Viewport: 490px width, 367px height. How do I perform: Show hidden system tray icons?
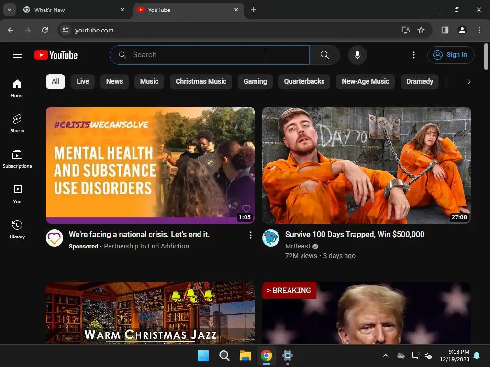(x=386, y=356)
